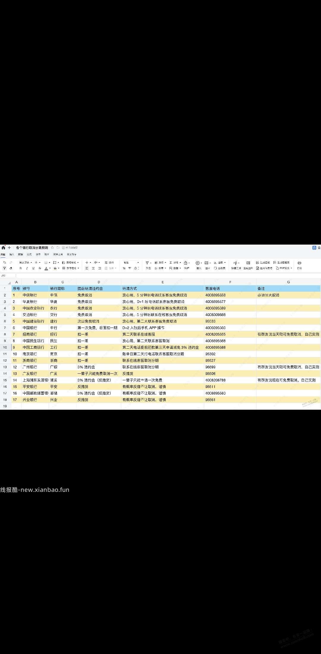This screenshot has height=654, width=321.
Task: Click the 图片 picture insert icon
Action: [x=206, y=263]
